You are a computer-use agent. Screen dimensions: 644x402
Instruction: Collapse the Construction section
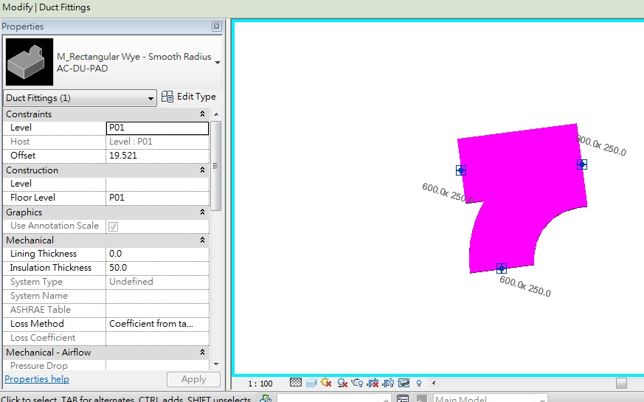pos(202,170)
